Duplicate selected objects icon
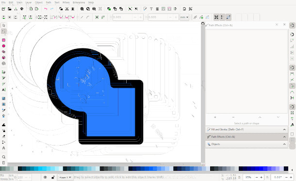 coord(109,9)
